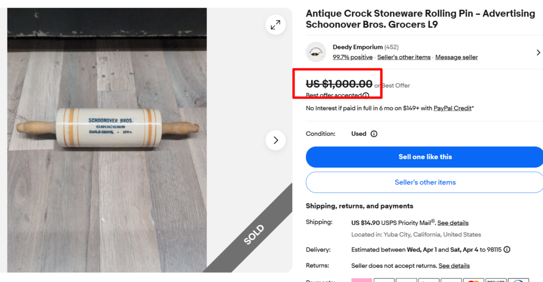Click the pink payment method icon
Screen dimensions: 543x282
362,280
